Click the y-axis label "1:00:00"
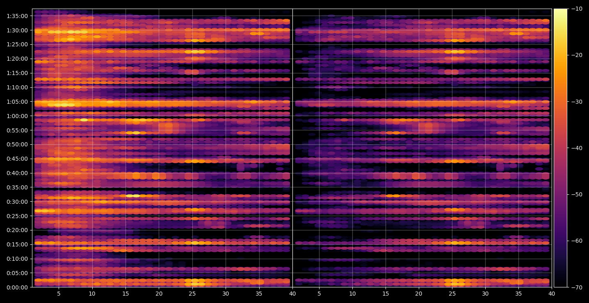Screen dimensions: 589x303 18,116
